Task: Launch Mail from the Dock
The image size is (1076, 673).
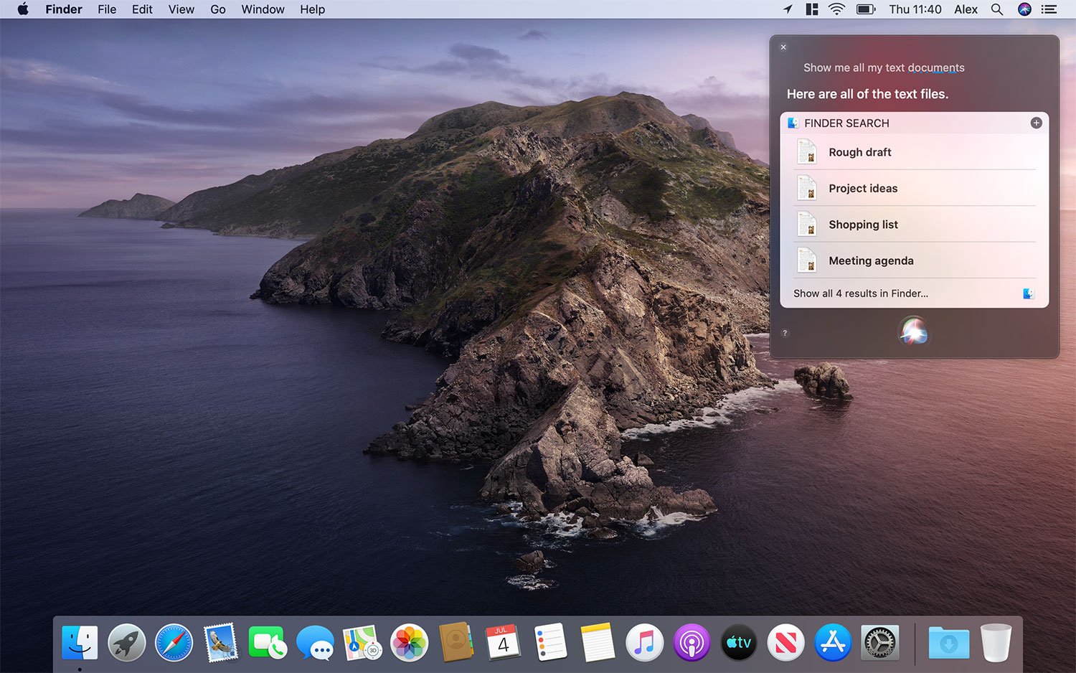Action: coord(220,642)
